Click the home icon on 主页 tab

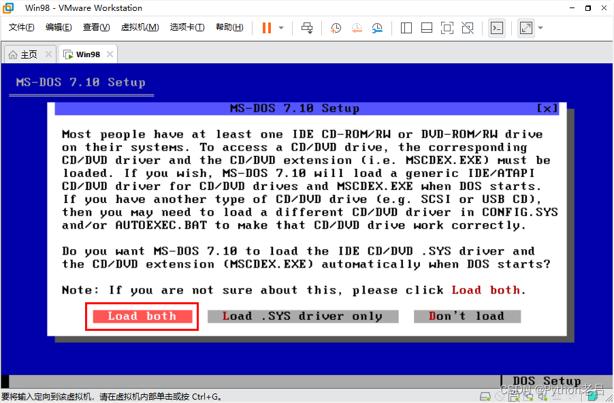point(13,54)
